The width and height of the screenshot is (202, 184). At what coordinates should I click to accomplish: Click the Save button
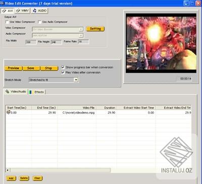(x=31, y=68)
